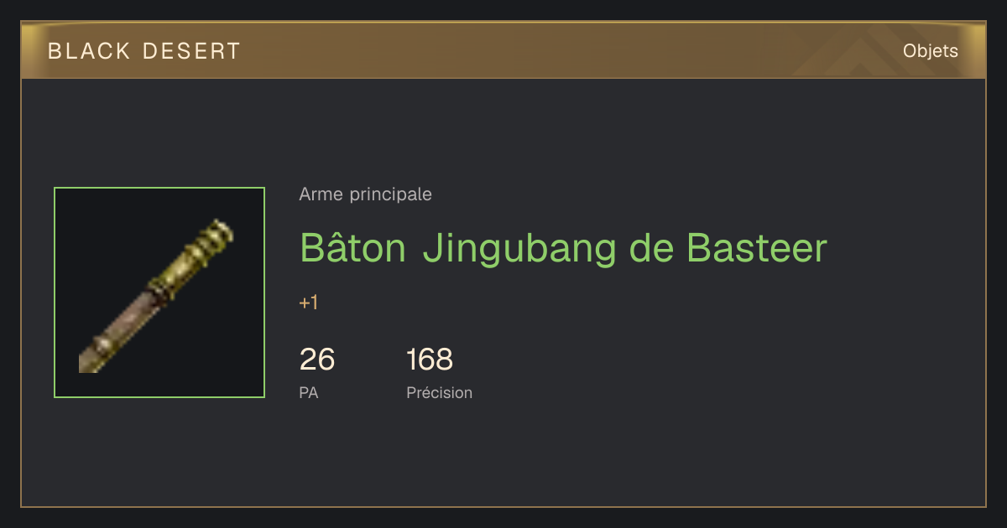Image resolution: width=1007 pixels, height=528 pixels.
Task: Click the word Basteer in item name
Action: [757, 247]
